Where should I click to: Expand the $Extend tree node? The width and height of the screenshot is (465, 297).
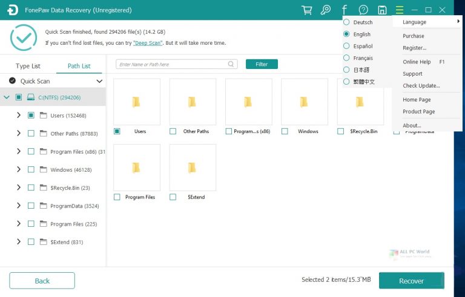[19, 241]
